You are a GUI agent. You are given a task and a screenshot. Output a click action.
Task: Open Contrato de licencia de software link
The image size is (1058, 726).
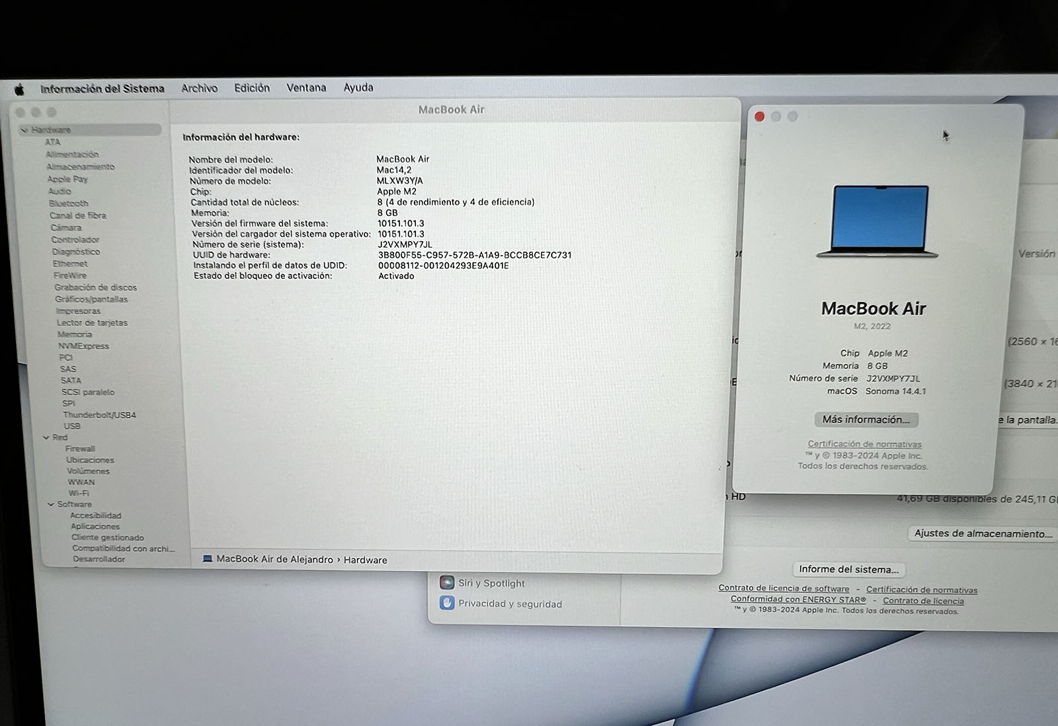click(784, 588)
